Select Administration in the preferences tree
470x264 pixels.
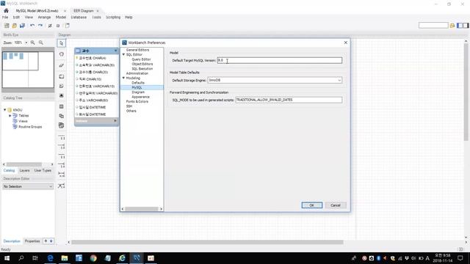pyautogui.click(x=137, y=73)
